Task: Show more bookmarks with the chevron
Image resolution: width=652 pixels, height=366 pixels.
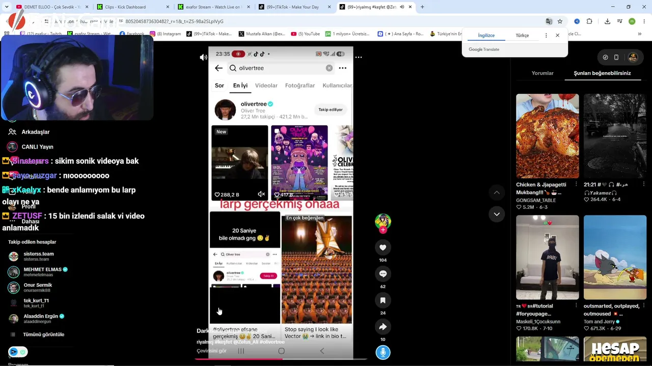Action: (640, 34)
